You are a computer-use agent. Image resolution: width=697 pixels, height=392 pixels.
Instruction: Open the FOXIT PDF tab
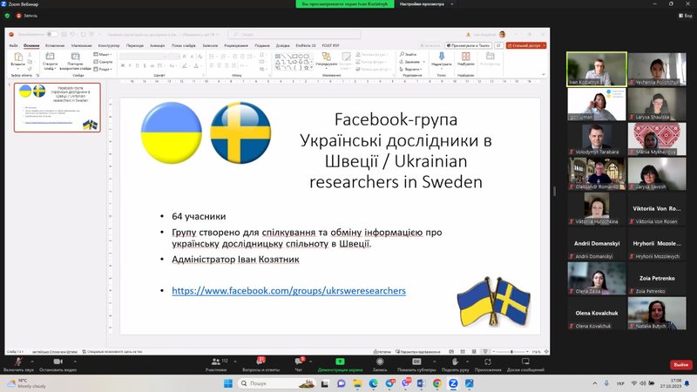(331, 45)
